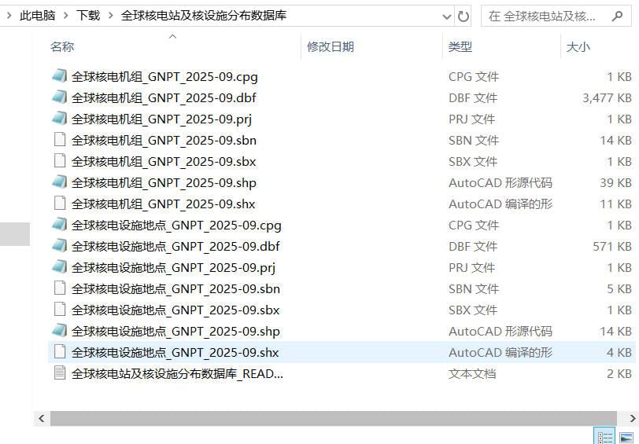Viewport: 639px width, 444px height.
Task: Select the 全球核电机组 .dbf file icon
Action: (x=60, y=97)
